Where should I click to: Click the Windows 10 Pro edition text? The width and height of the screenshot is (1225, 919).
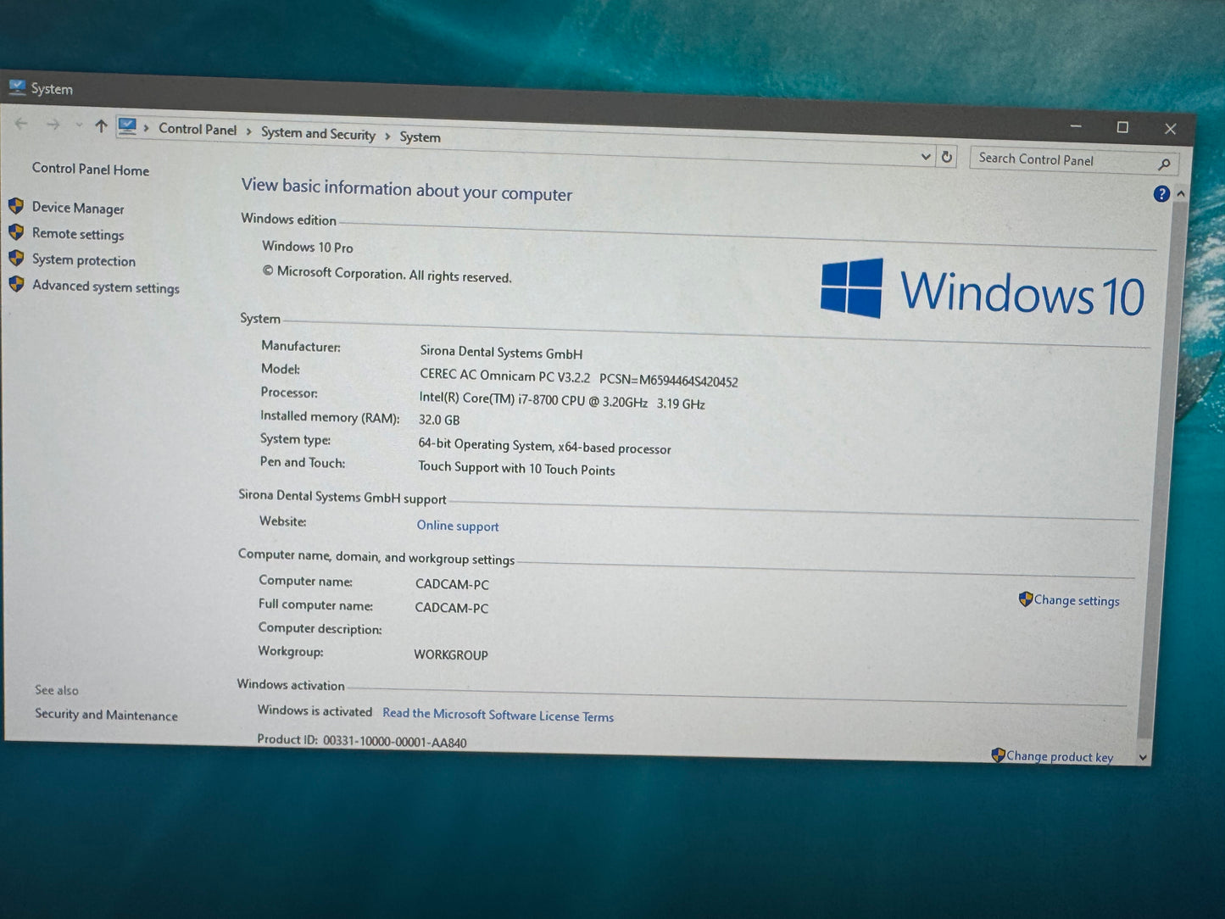pyautogui.click(x=307, y=247)
